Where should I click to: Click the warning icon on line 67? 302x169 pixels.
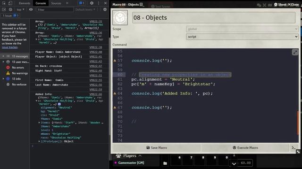(x=115, y=108)
